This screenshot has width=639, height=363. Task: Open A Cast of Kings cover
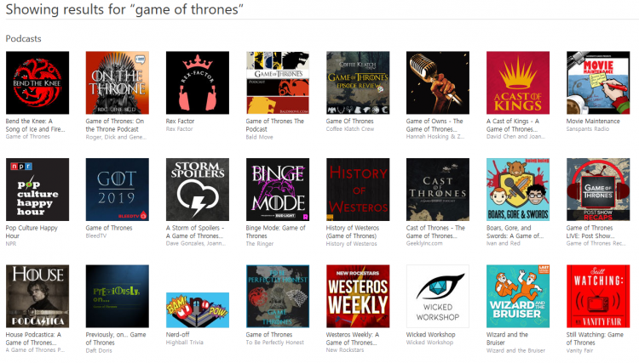(518, 82)
